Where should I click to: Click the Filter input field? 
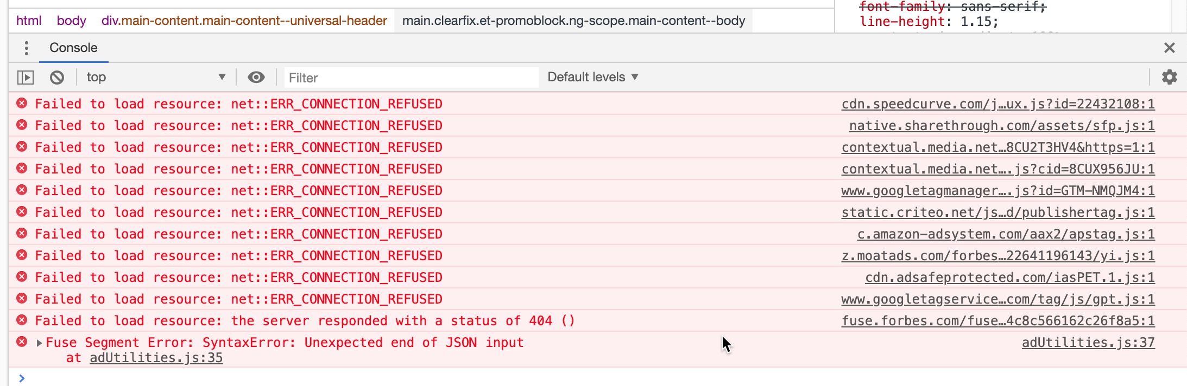(411, 78)
